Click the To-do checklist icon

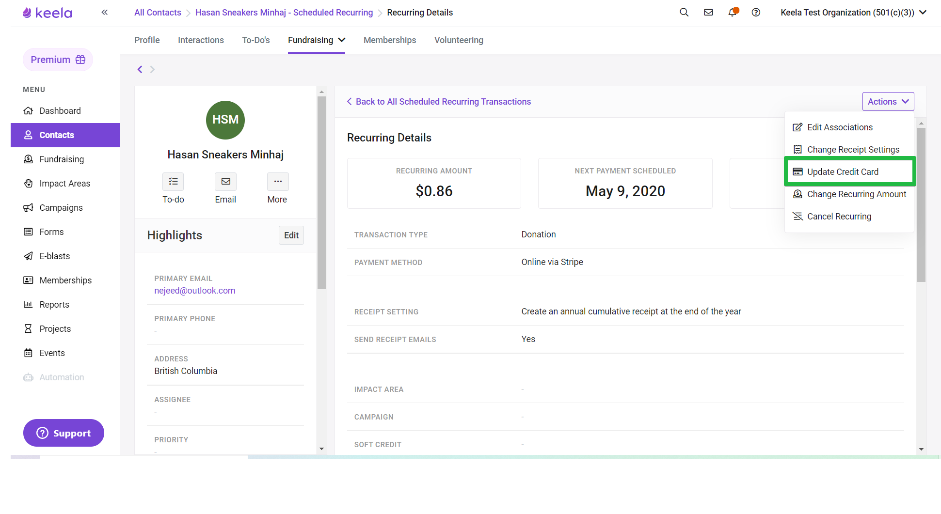pos(173,182)
